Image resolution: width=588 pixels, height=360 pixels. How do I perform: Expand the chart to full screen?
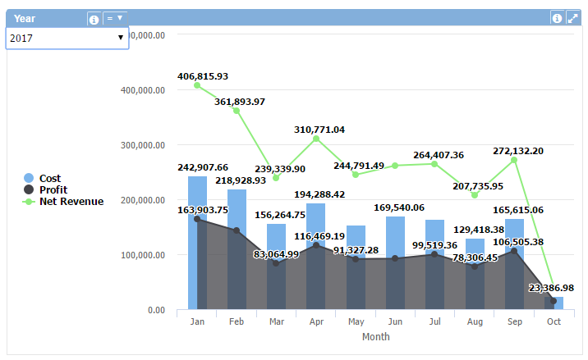[x=572, y=18]
